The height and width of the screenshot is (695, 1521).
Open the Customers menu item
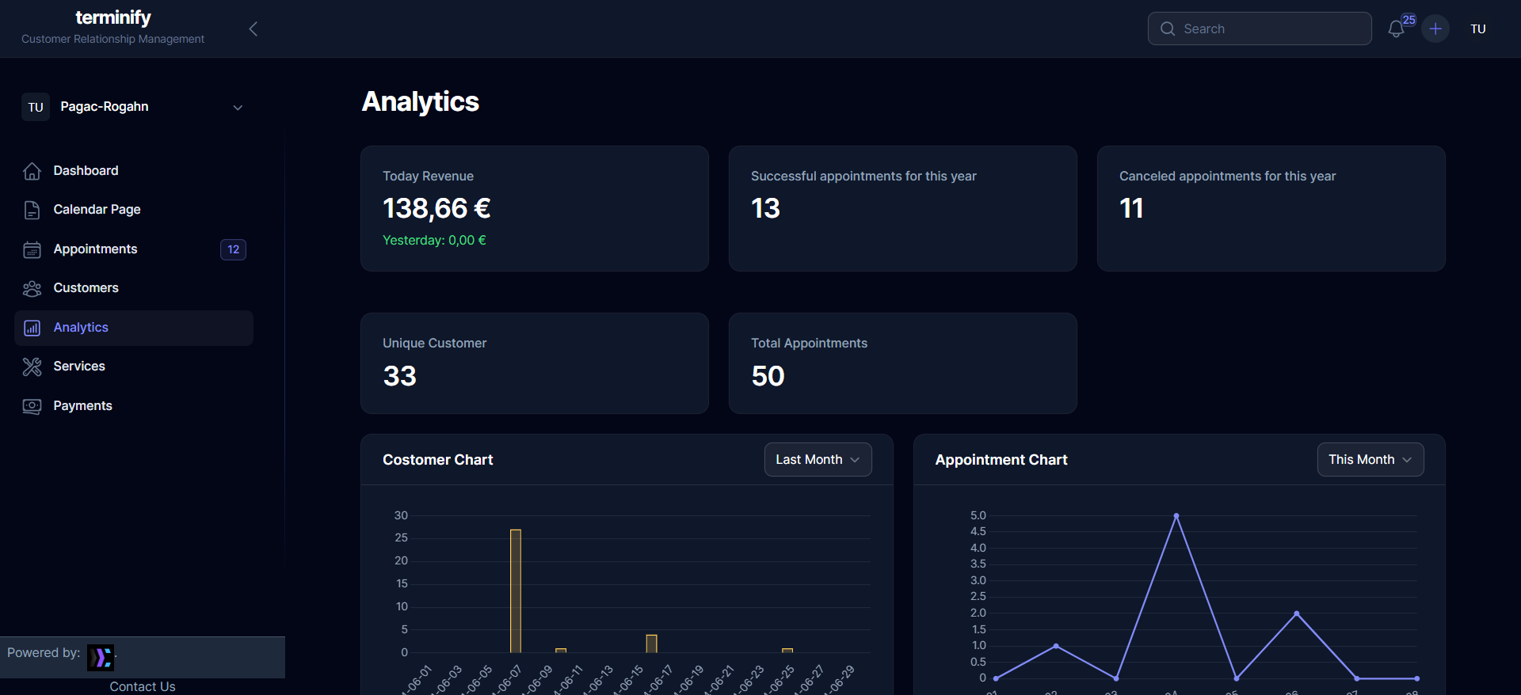(86, 288)
